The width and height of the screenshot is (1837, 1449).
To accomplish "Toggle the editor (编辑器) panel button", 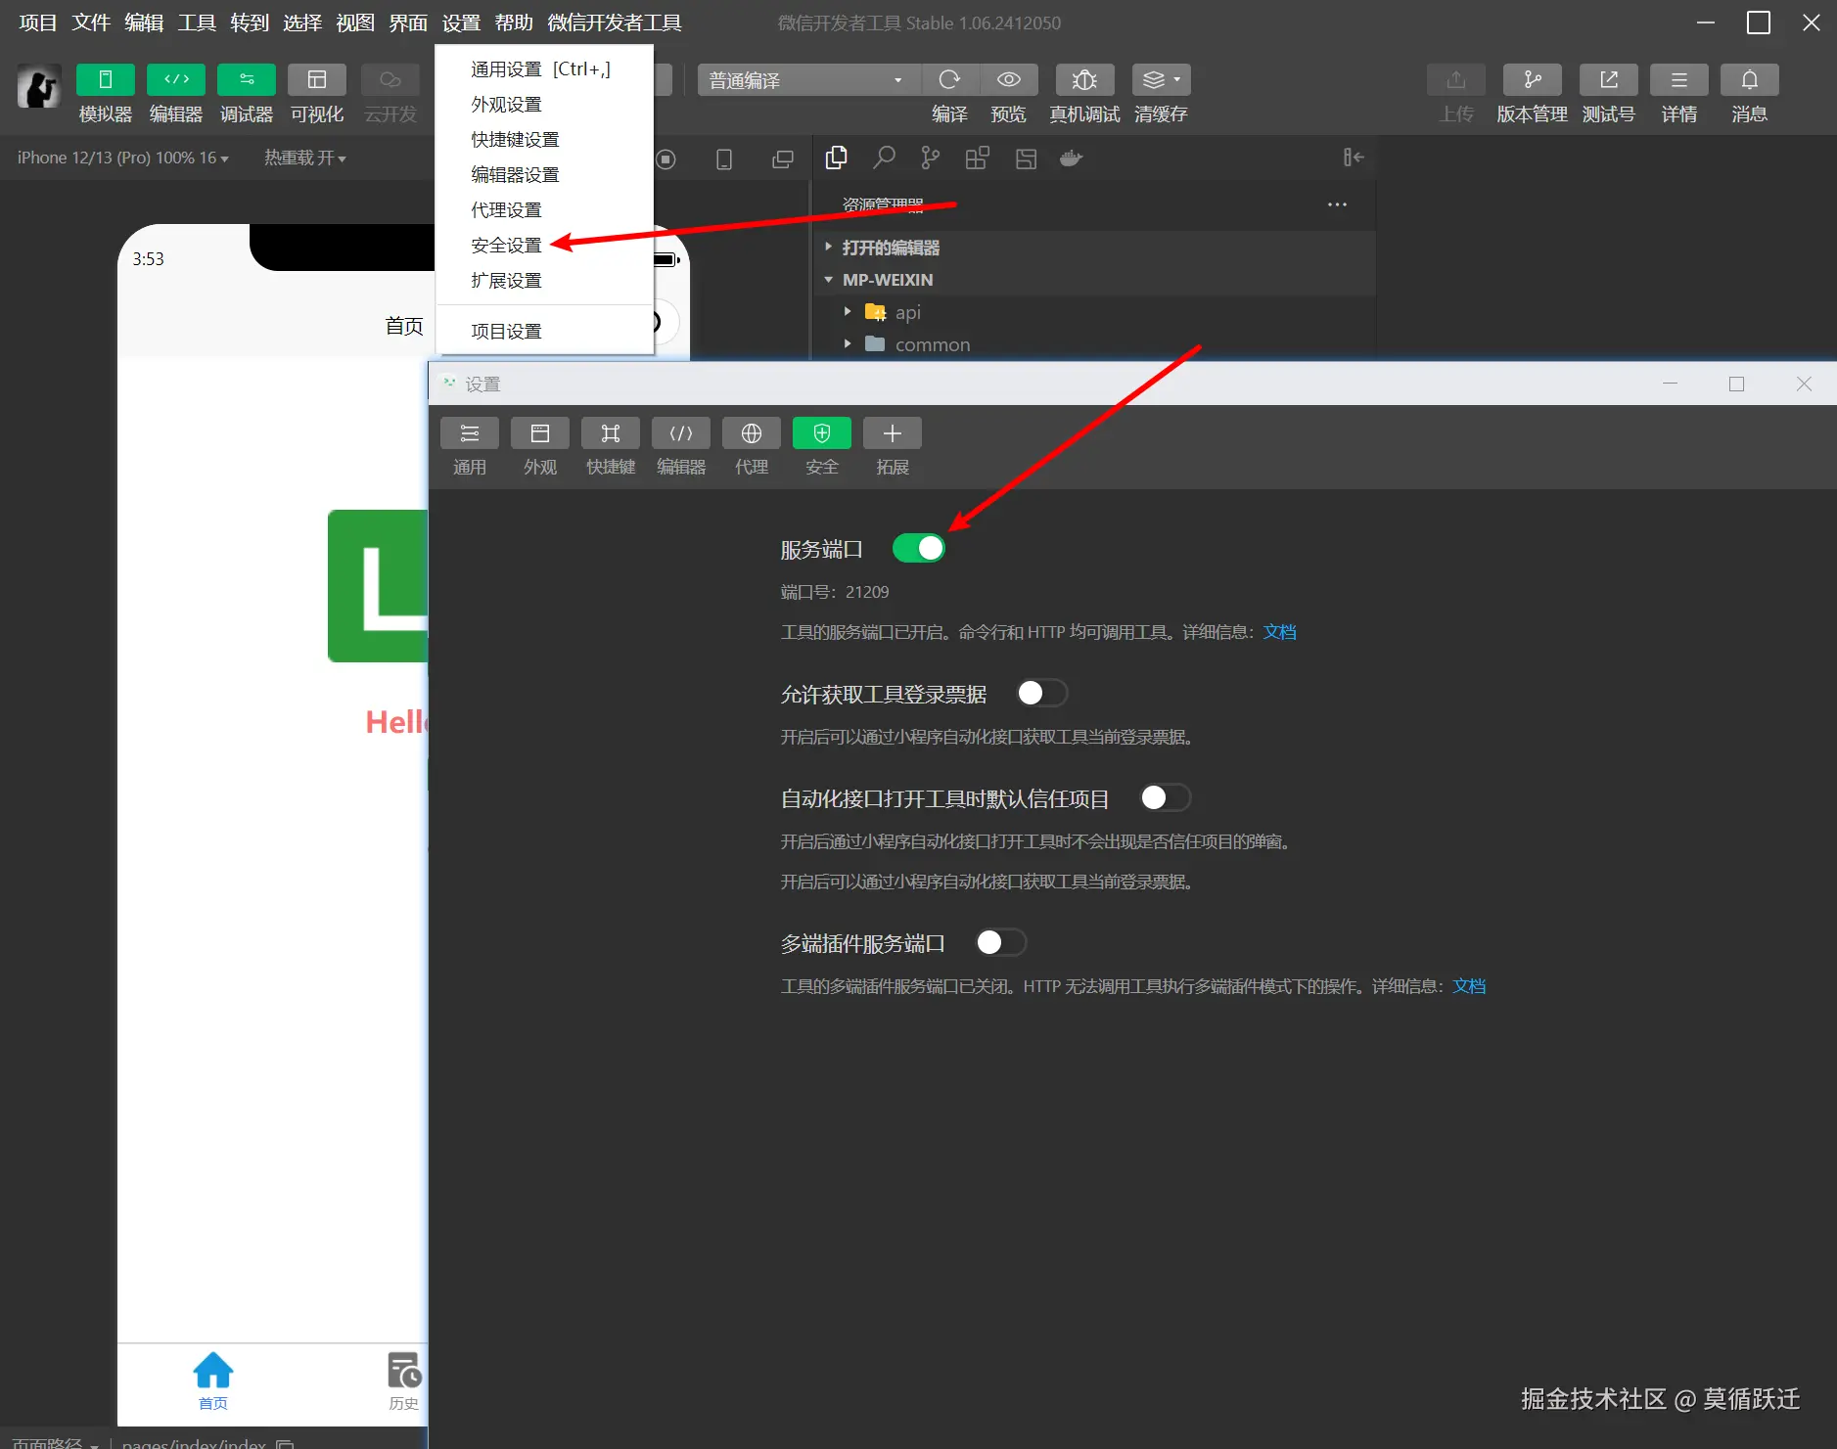I will pyautogui.click(x=176, y=80).
